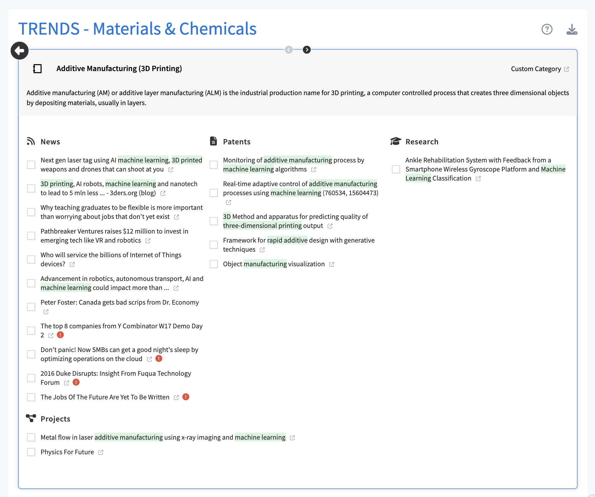Open Real-time adaptive control patent title
The width and height of the screenshot is (595, 497).
pos(301,188)
